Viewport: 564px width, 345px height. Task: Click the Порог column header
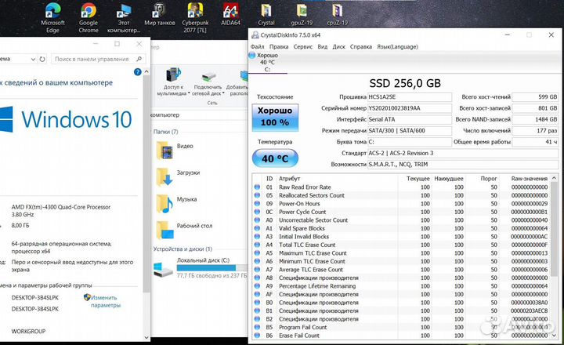click(489, 179)
